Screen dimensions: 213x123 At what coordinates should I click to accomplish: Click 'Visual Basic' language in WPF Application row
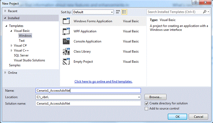coord(131,31)
